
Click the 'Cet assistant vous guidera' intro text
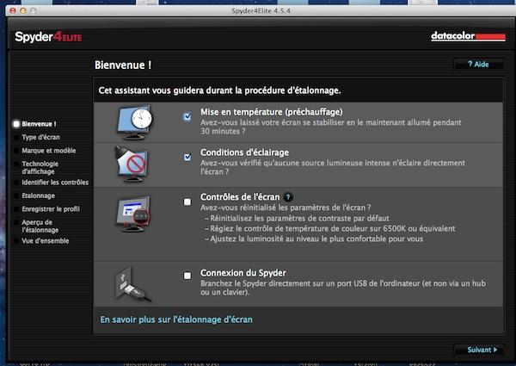(x=219, y=90)
